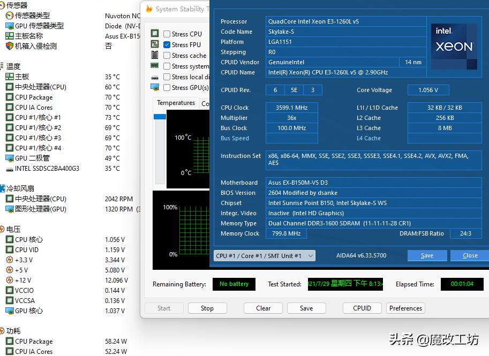Viewport: 489px width, 356px height.
Task: Click the Stress GPU(s) monitor icon
Action: click(x=155, y=87)
